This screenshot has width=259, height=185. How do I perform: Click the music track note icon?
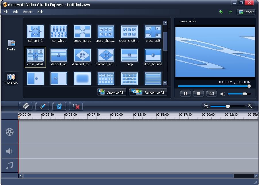tap(9, 166)
